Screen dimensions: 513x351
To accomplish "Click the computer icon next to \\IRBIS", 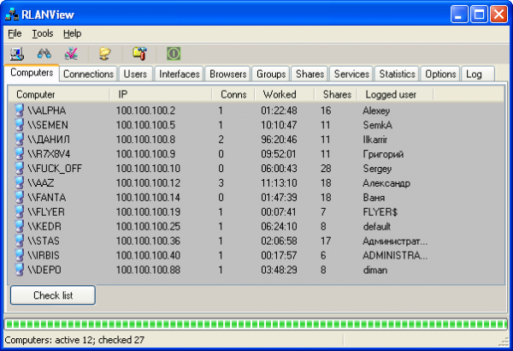I will coord(20,255).
